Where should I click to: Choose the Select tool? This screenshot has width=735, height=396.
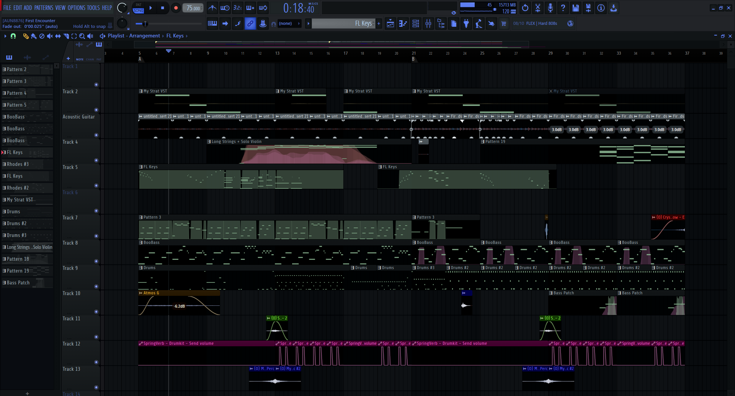pos(74,36)
